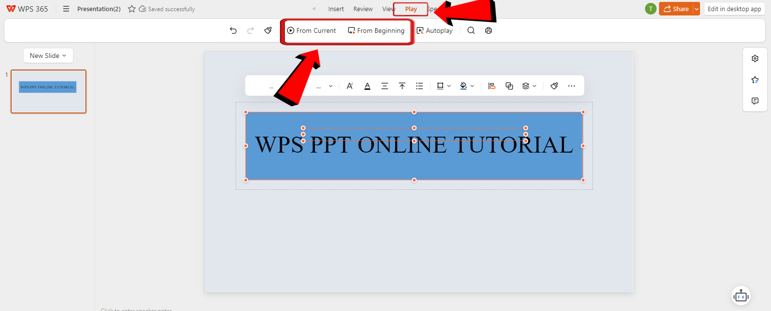Click the Saved successfully status text
The height and width of the screenshot is (311, 771).
pos(171,9)
